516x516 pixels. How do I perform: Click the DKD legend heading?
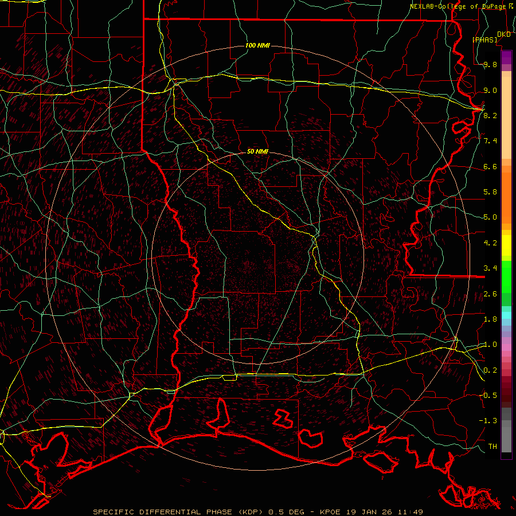coord(503,34)
